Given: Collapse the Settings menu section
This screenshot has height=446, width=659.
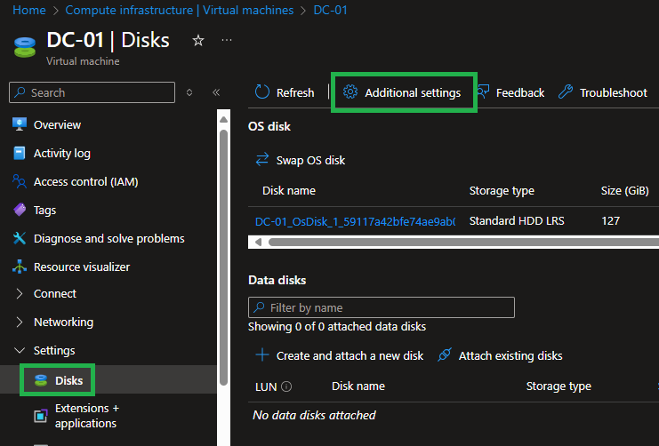Looking at the screenshot, I should 20,351.
